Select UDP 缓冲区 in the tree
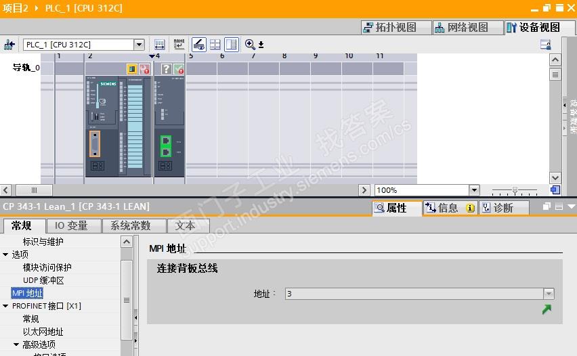The image size is (577, 356). point(43,280)
